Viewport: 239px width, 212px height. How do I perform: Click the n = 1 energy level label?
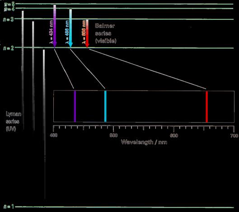pos(9,207)
